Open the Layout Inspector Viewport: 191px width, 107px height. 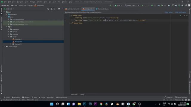[x=181, y=97]
